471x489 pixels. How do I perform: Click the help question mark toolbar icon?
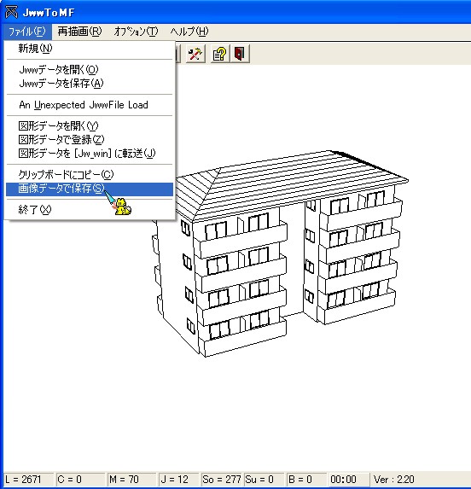tap(220, 54)
